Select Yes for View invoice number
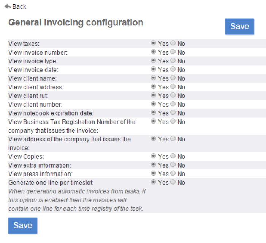The width and height of the screenshot is (266, 243). pos(154,52)
